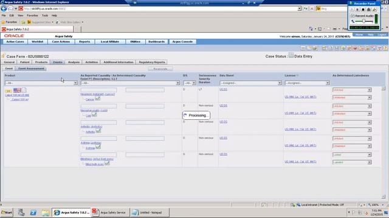
Task: Click the license link in Asthma row
Action: tap(300, 145)
